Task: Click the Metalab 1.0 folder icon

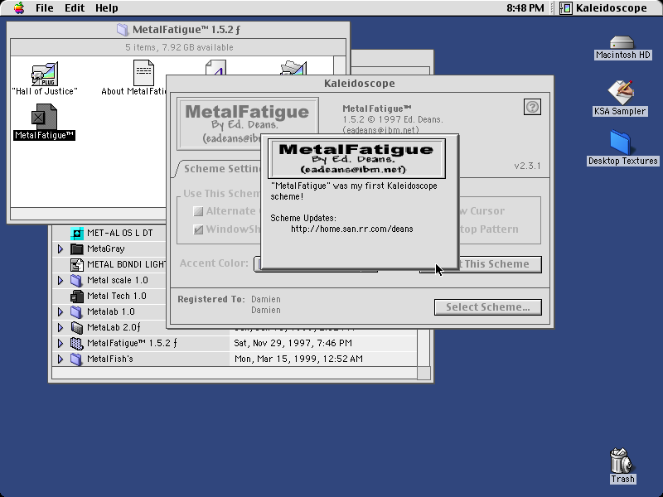Action: [76, 311]
